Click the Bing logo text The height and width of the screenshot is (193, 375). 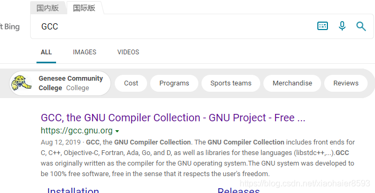point(10,26)
